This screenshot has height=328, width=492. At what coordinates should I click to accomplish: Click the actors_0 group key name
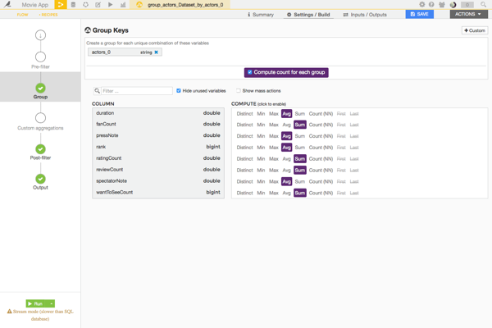coord(101,52)
